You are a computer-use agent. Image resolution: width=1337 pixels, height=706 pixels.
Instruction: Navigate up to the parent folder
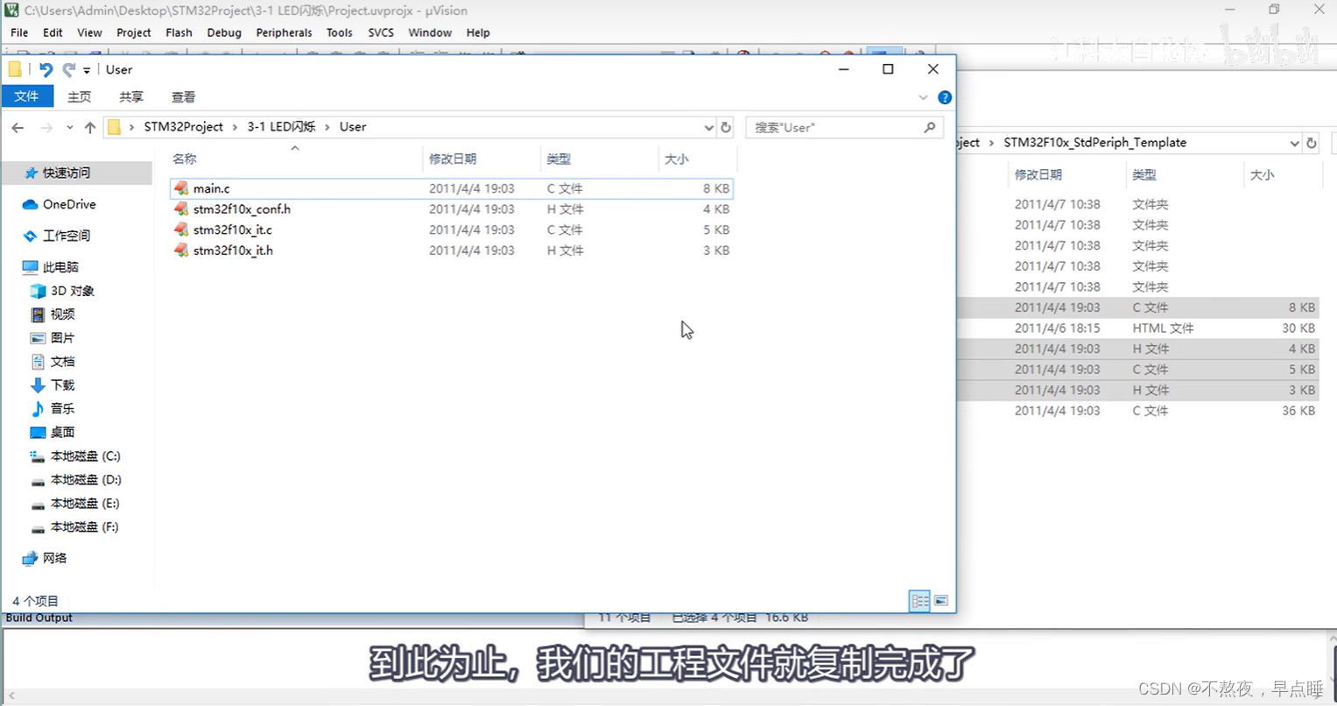pyautogui.click(x=90, y=127)
